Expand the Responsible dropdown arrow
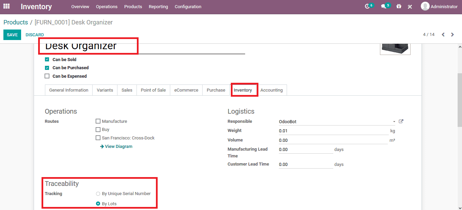 [394, 122]
